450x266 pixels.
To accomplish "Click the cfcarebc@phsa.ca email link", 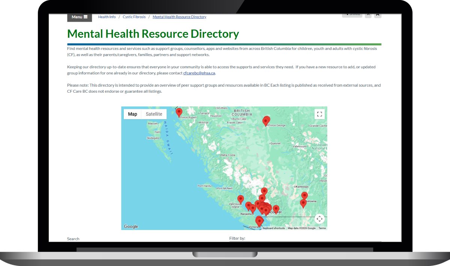I will coord(199,73).
